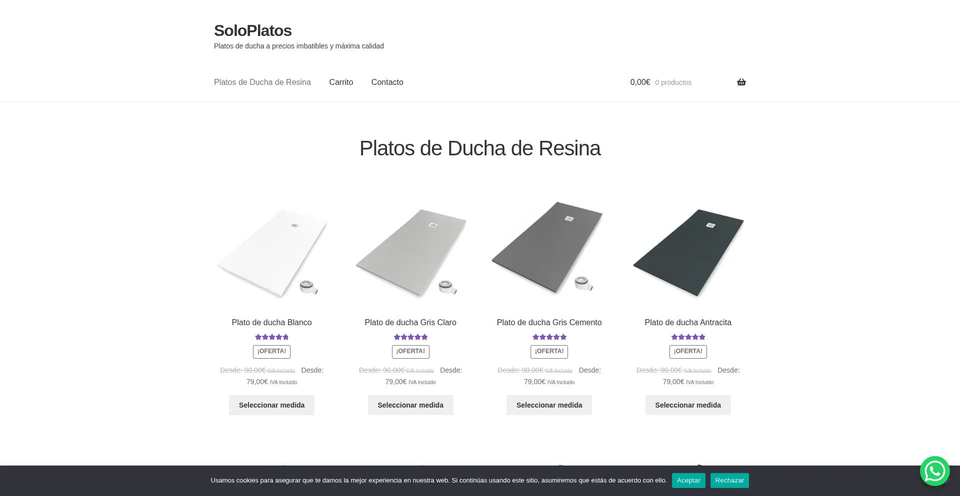Viewport: 960px width, 496px height.
Task: Reject cookies with the Rechazar button
Action: [729, 481]
